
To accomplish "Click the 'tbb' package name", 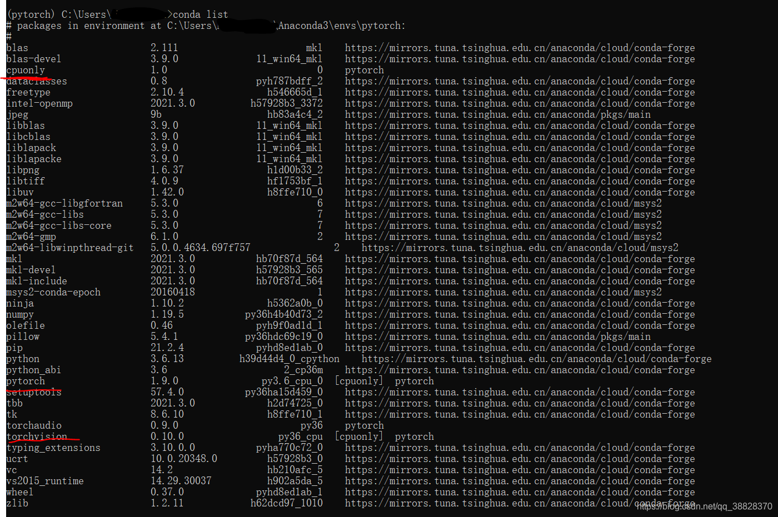I will click(x=14, y=403).
